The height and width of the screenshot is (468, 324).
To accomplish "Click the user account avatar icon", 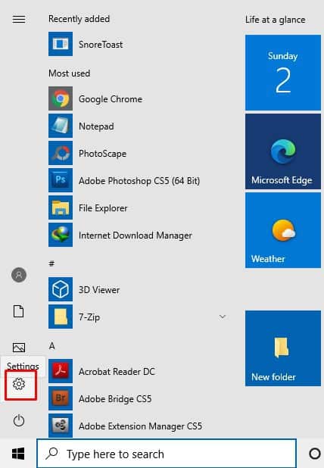I will point(19,275).
